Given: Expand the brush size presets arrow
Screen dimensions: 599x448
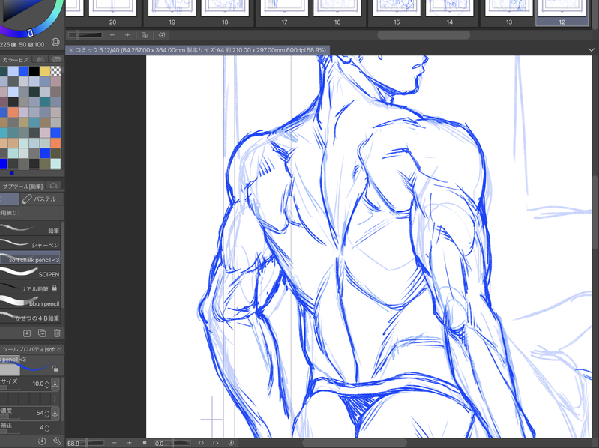Looking at the screenshot, I should click(55, 399).
